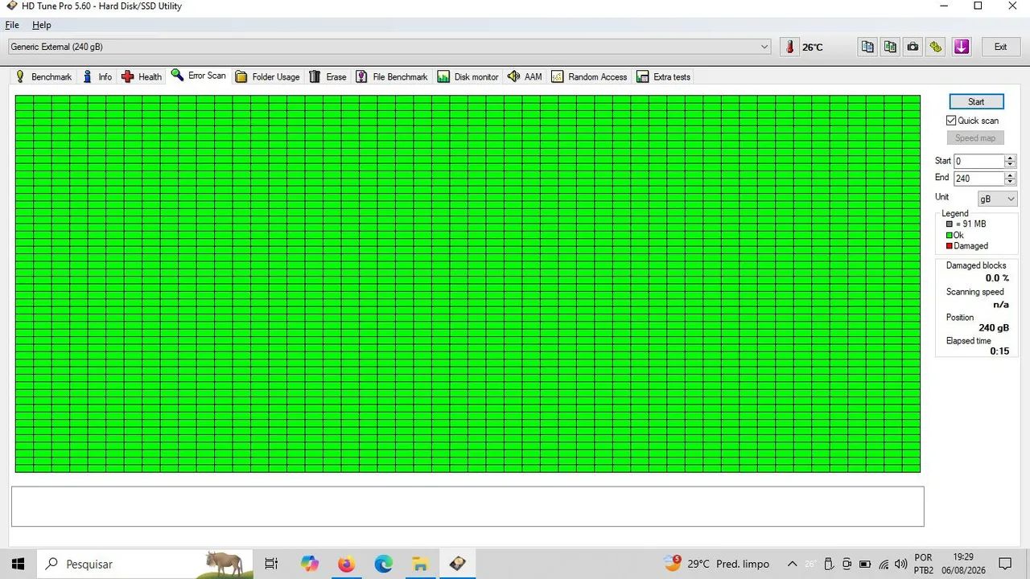Launch Microsoft Edge from the taskbar

(383, 564)
